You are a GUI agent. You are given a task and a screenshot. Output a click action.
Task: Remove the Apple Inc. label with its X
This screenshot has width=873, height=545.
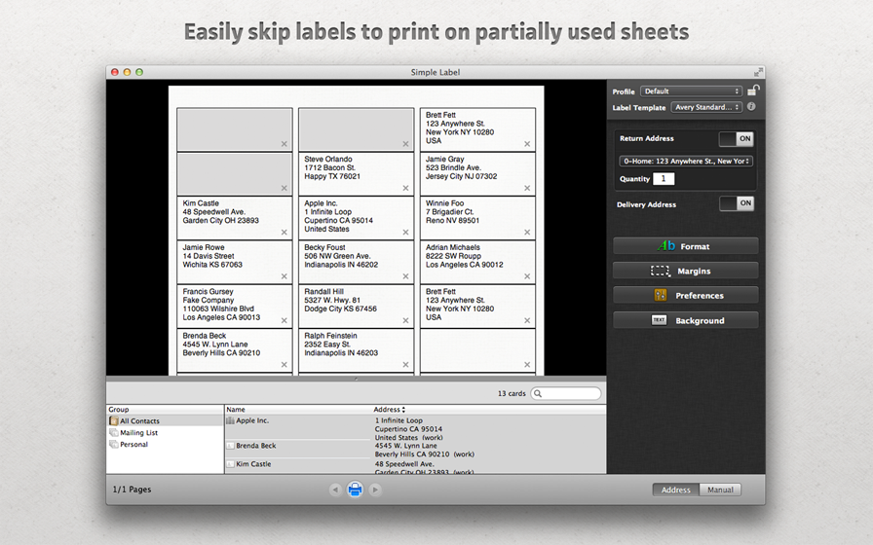pyautogui.click(x=406, y=233)
